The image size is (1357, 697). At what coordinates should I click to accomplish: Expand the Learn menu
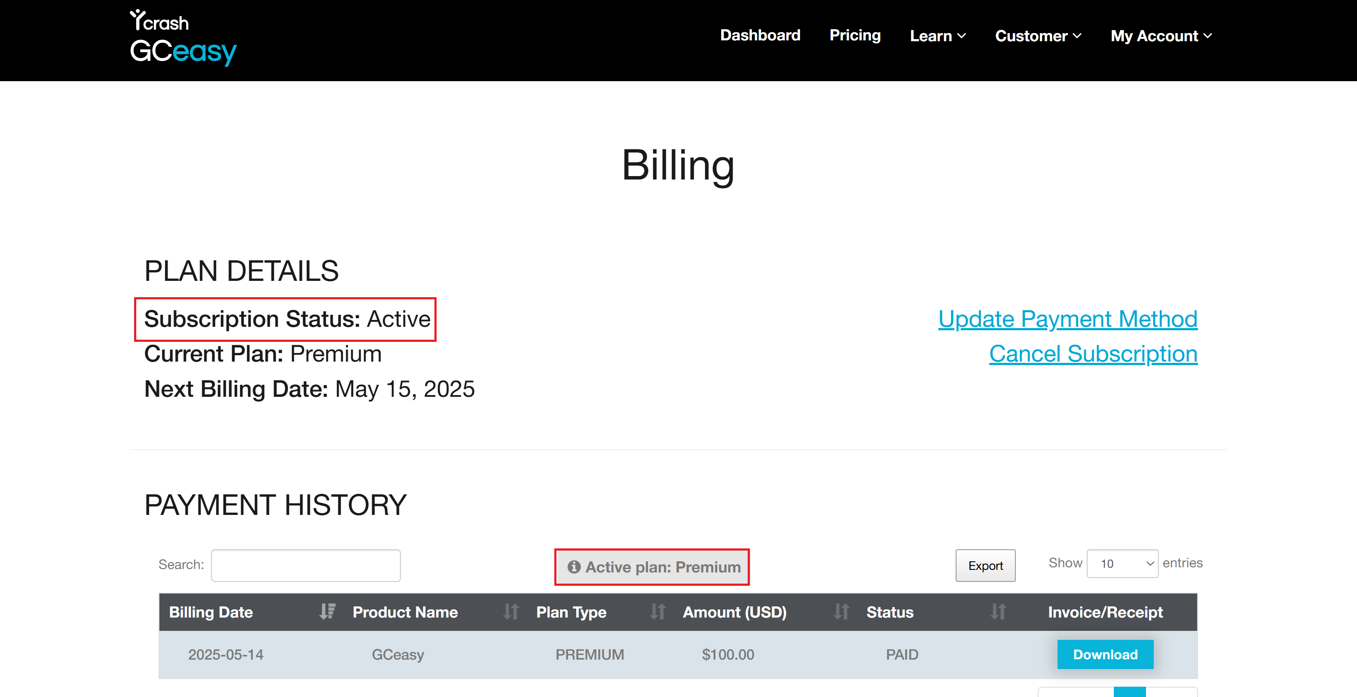coord(937,36)
